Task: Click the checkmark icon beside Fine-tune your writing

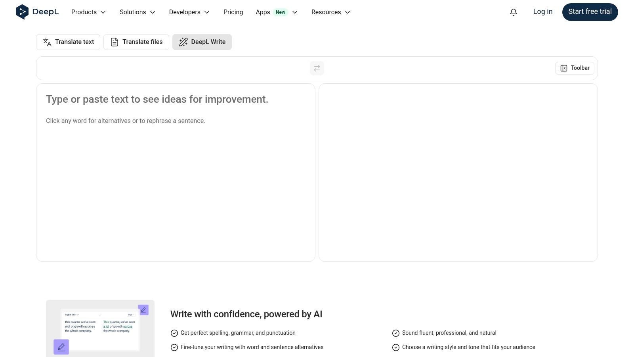Action: pyautogui.click(x=174, y=347)
